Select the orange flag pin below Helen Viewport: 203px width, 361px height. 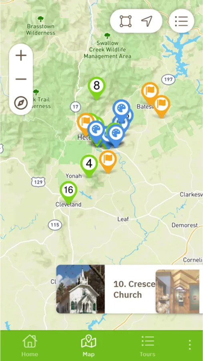[x=108, y=162]
